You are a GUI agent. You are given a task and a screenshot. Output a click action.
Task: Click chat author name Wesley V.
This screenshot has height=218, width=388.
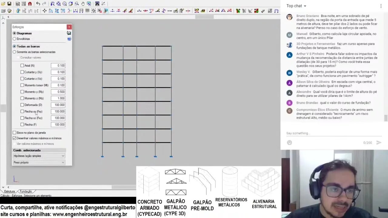click(x=303, y=72)
